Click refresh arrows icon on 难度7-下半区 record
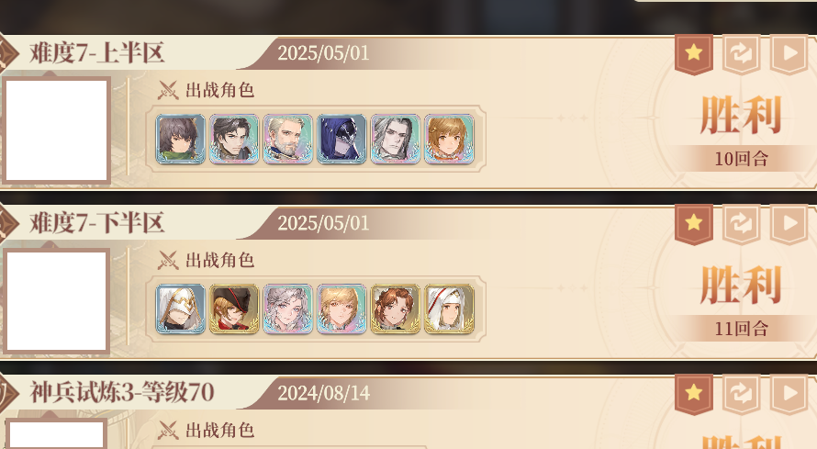This screenshot has width=817, height=449. (x=741, y=224)
